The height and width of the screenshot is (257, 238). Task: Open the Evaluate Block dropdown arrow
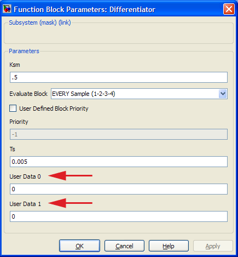pos(223,94)
